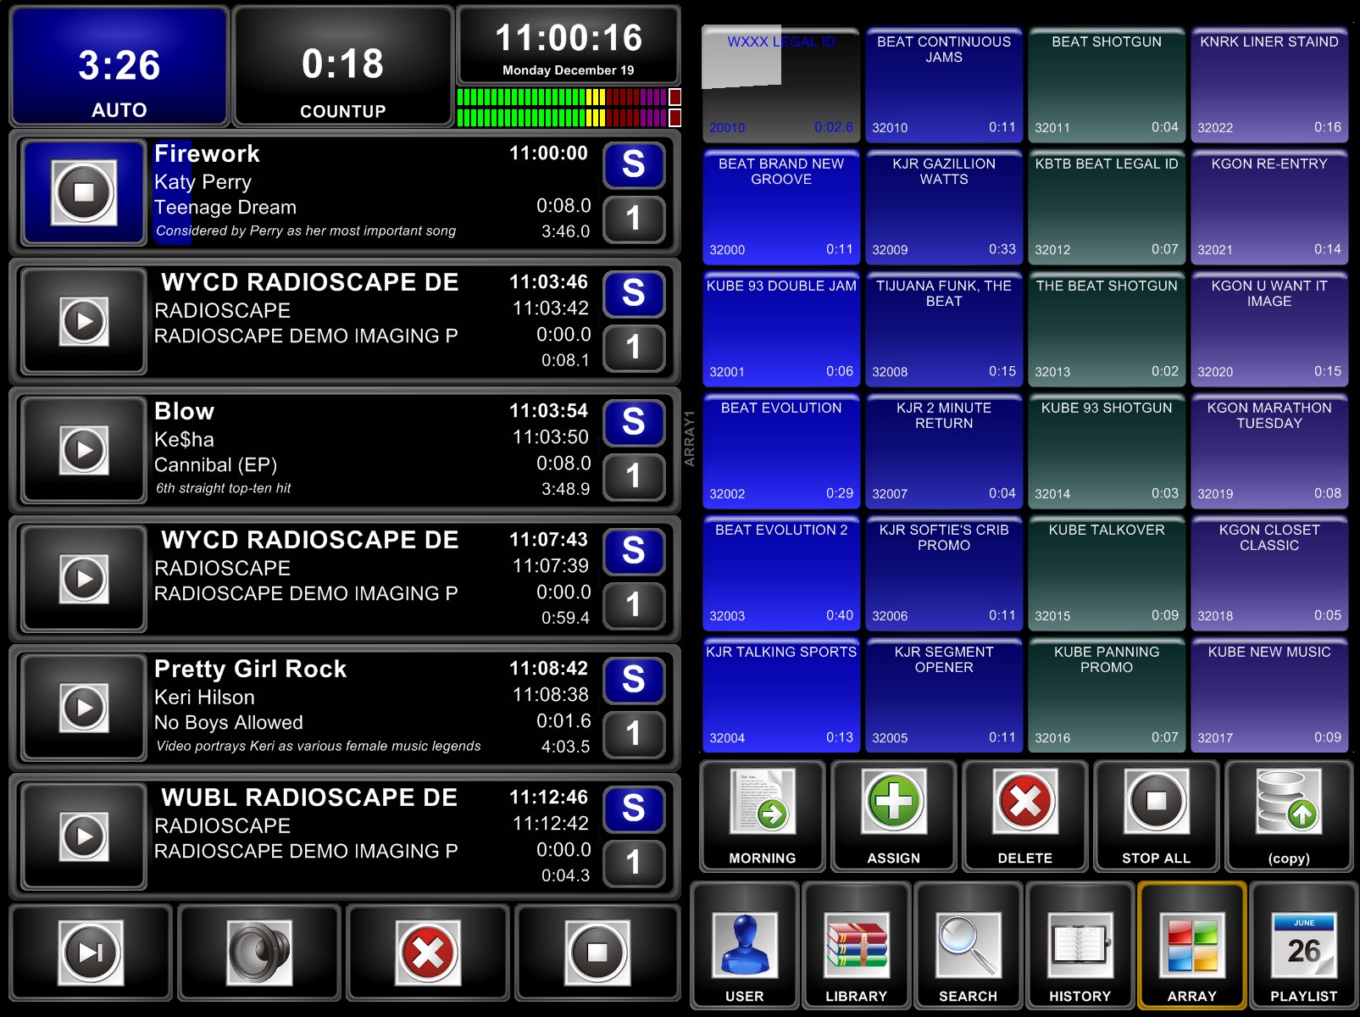Viewport: 1360px width, 1017px height.
Task: Click the ASSIGN plus icon
Action: (894, 816)
